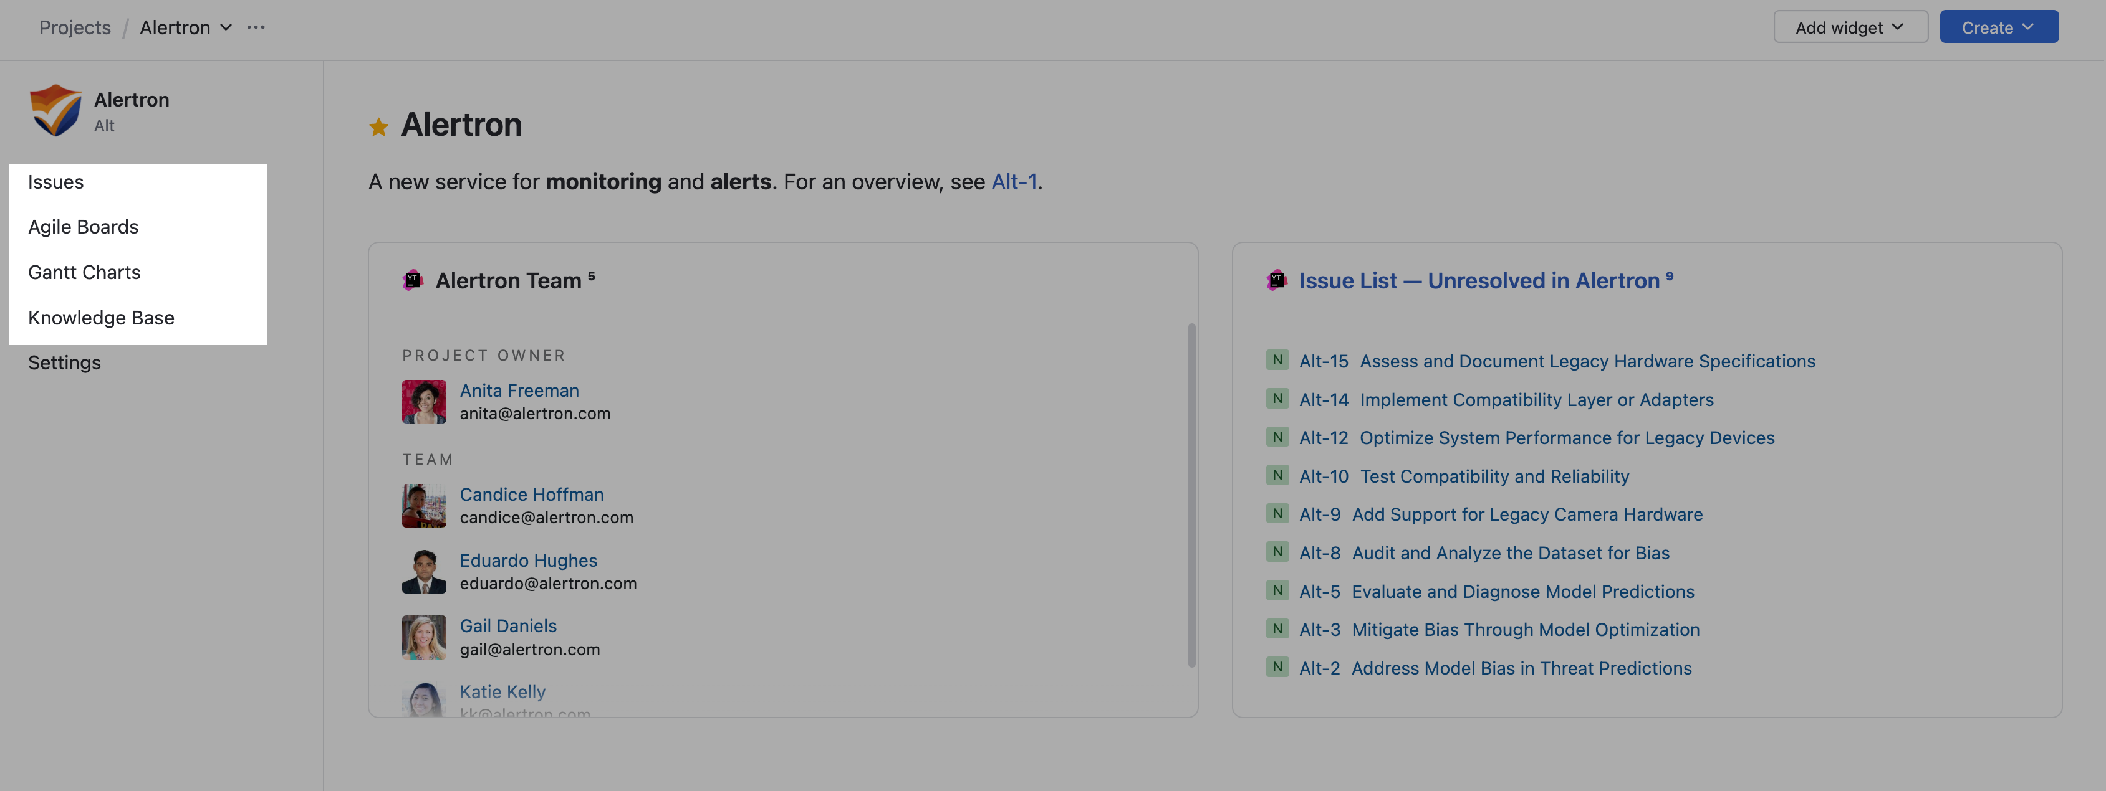Open Eduardo Hughes's profile link
The width and height of the screenshot is (2106, 791).
pos(528,560)
